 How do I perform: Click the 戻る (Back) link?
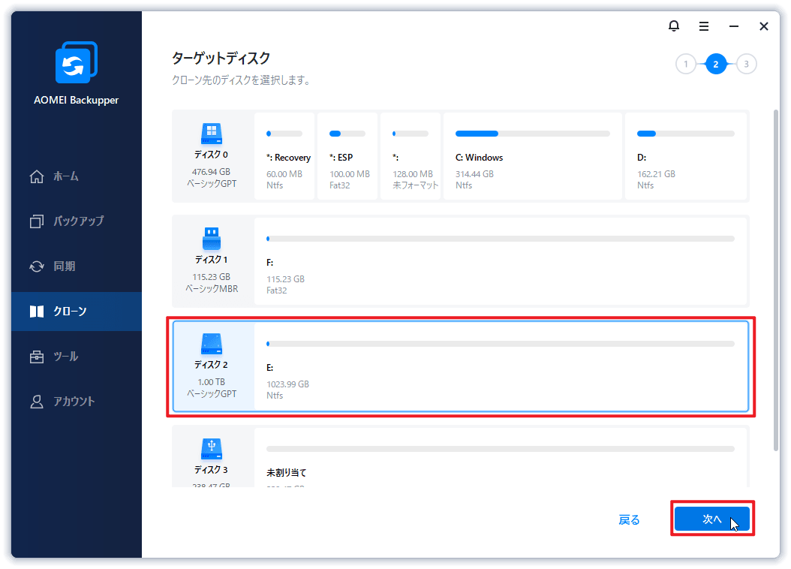pyautogui.click(x=630, y=519)
